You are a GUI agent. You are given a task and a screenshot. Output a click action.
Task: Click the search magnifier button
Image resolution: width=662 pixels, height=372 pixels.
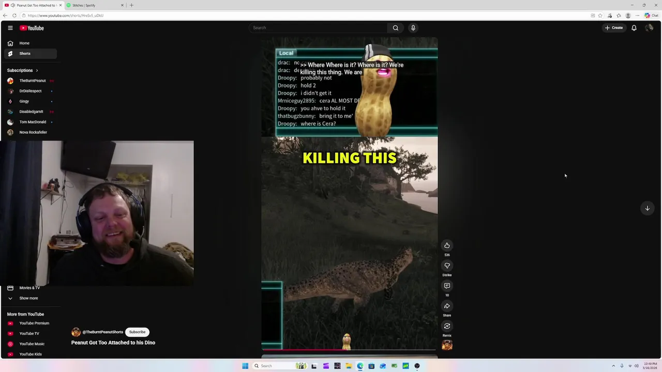(x=396, y=28)
